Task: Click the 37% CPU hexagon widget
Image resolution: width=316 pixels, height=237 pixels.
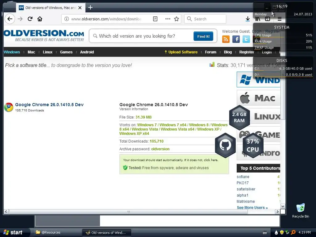Action: click(x=253, y=145)
